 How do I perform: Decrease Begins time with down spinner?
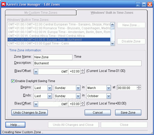click(x=139, y=89)
